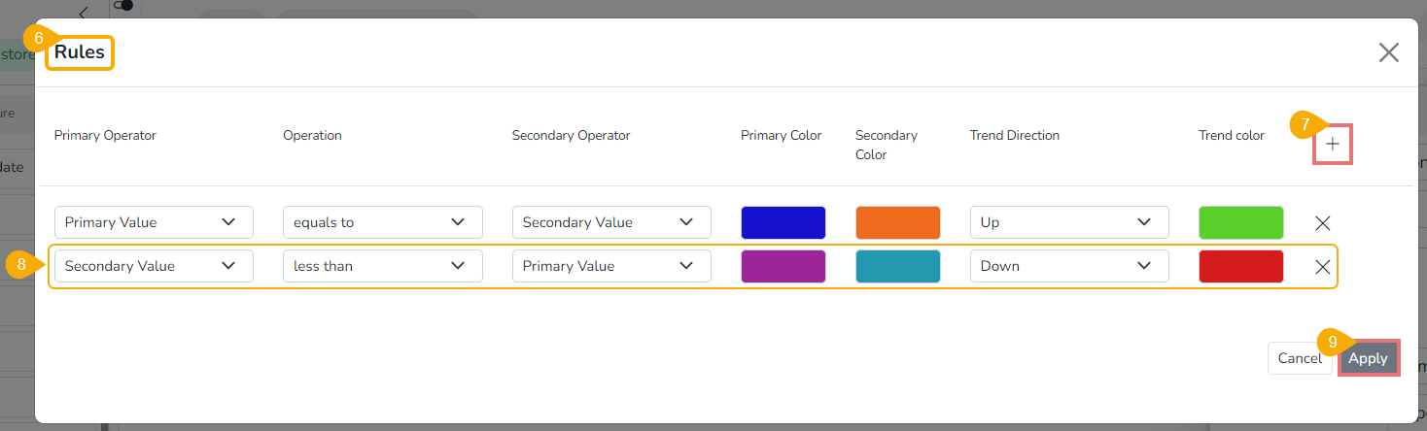
Task: Delete the first rule row
Action: click(x=1322, y=222)
